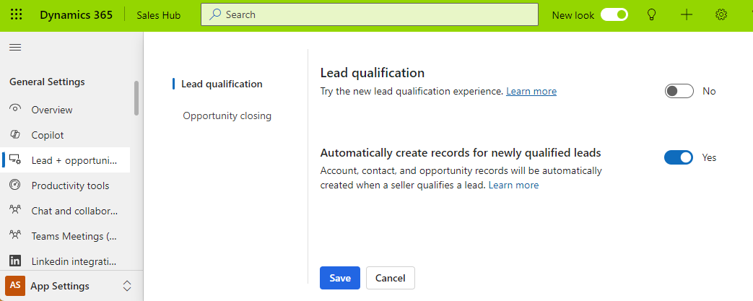The height and width of the screenshot is (301, 753).
Task: Click the Dynamics 365 title
Action: point(77,15)
